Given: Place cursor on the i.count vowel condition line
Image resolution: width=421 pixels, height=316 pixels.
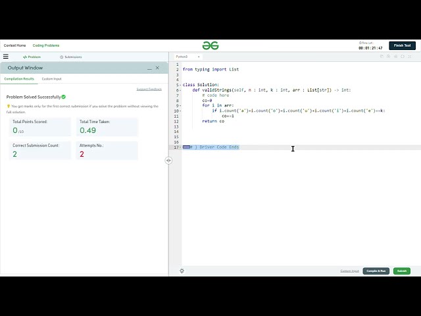Looking at the screenshot, I should [298, 111].
